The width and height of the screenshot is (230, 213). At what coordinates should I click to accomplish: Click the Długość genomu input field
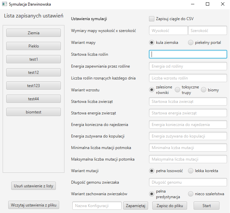(188, 182)
